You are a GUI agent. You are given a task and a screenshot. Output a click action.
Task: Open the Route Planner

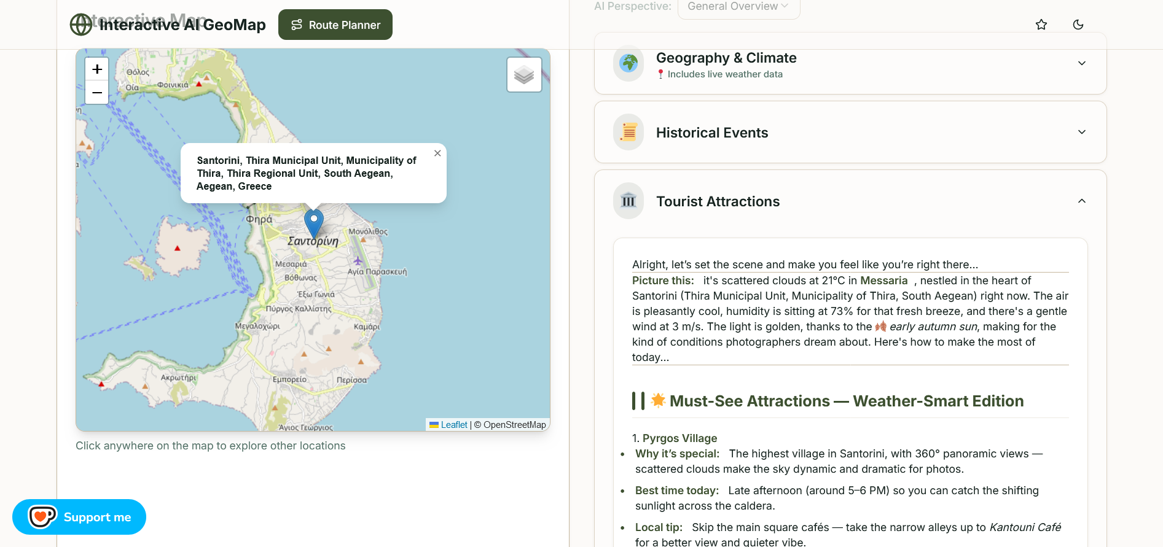(335, 25)
